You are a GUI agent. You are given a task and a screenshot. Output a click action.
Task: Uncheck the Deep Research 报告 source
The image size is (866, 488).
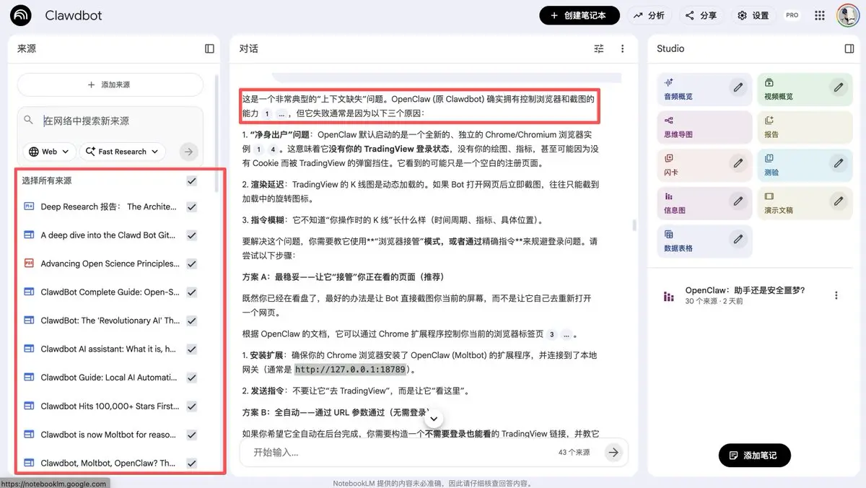pyautogui.click(x=191, y=206)
